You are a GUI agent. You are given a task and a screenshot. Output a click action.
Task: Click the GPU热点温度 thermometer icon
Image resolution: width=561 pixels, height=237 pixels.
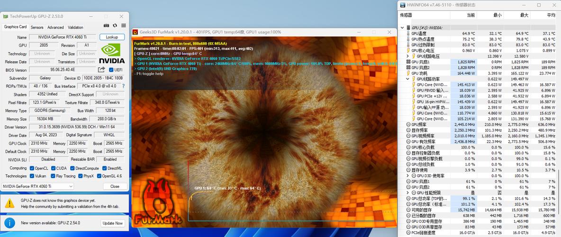[x=408, y=39]
